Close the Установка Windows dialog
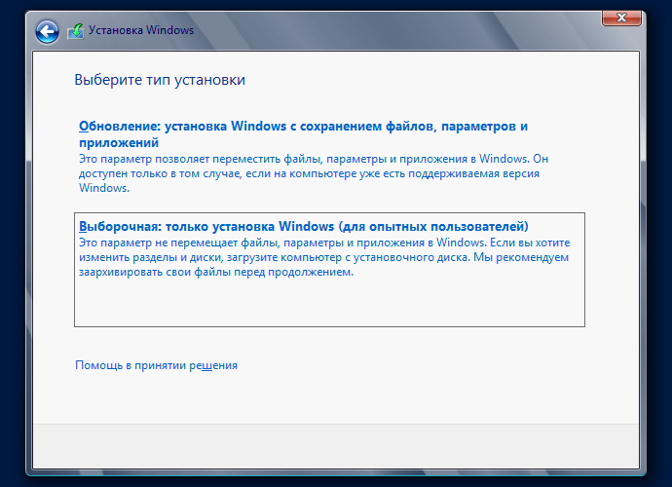Viewport: 672px width, 487px height. pyautogui.click(x=621, y=18)
